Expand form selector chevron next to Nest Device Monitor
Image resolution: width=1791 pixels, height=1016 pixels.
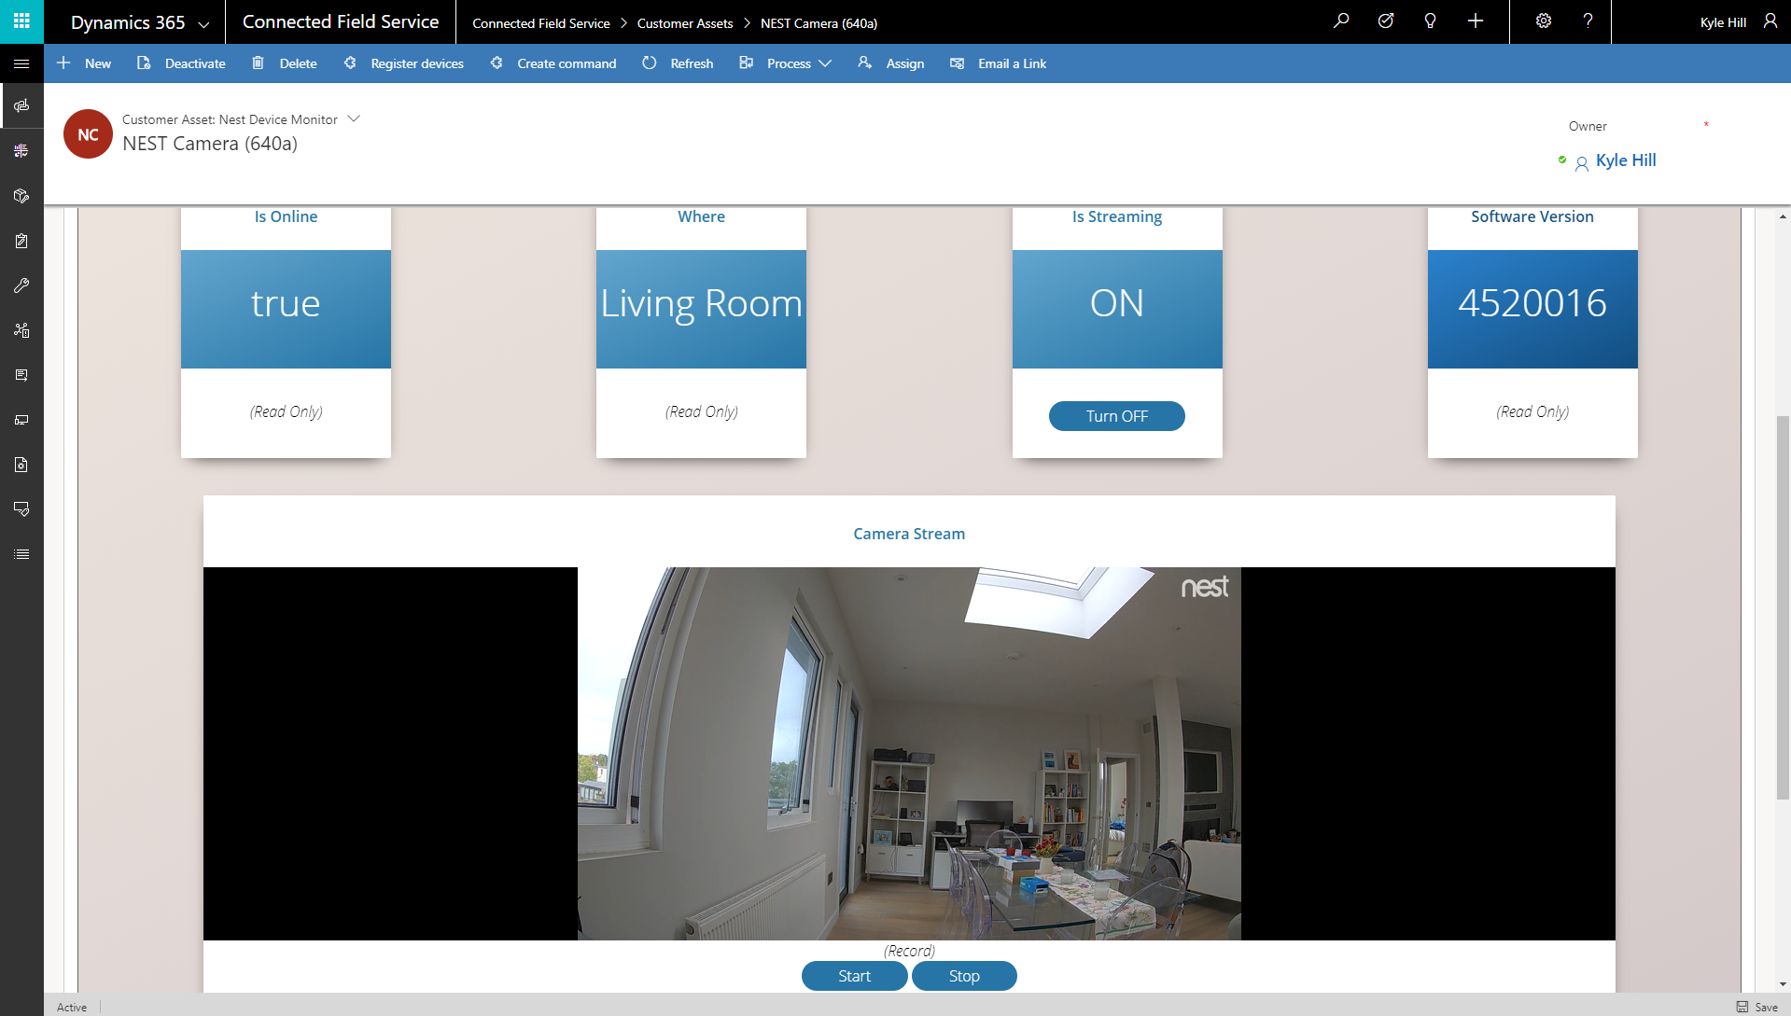point(354,118)
